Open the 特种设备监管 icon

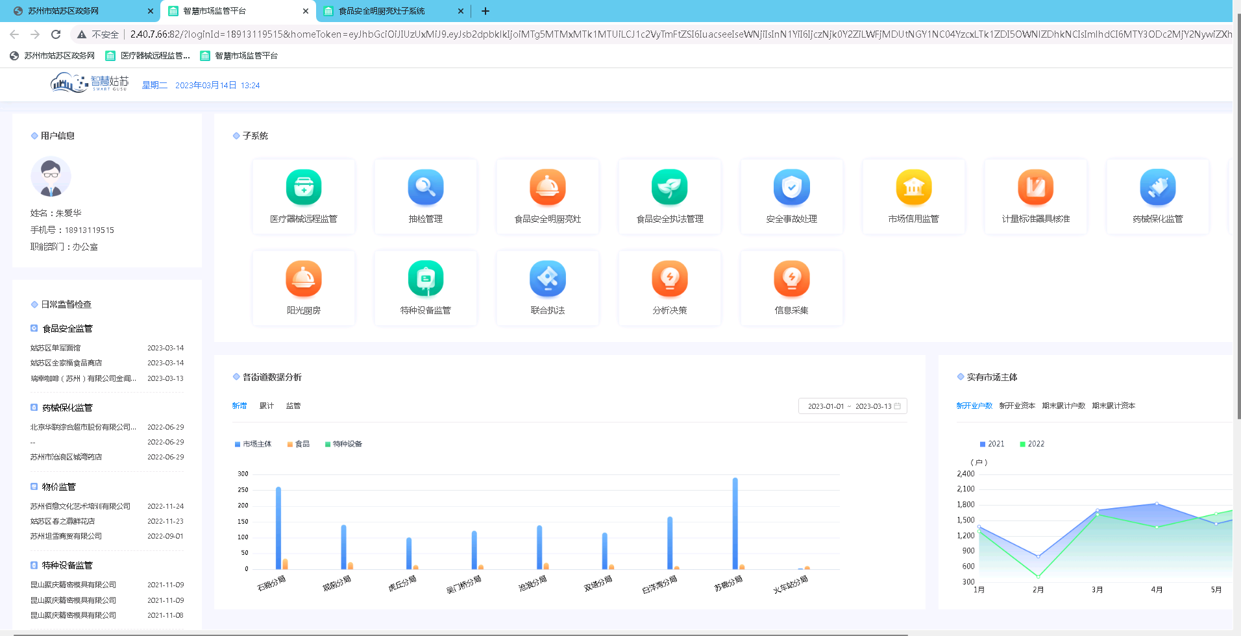coord(425,279)
